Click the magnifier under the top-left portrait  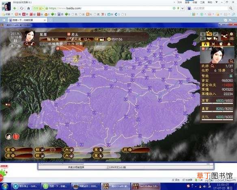27,44
